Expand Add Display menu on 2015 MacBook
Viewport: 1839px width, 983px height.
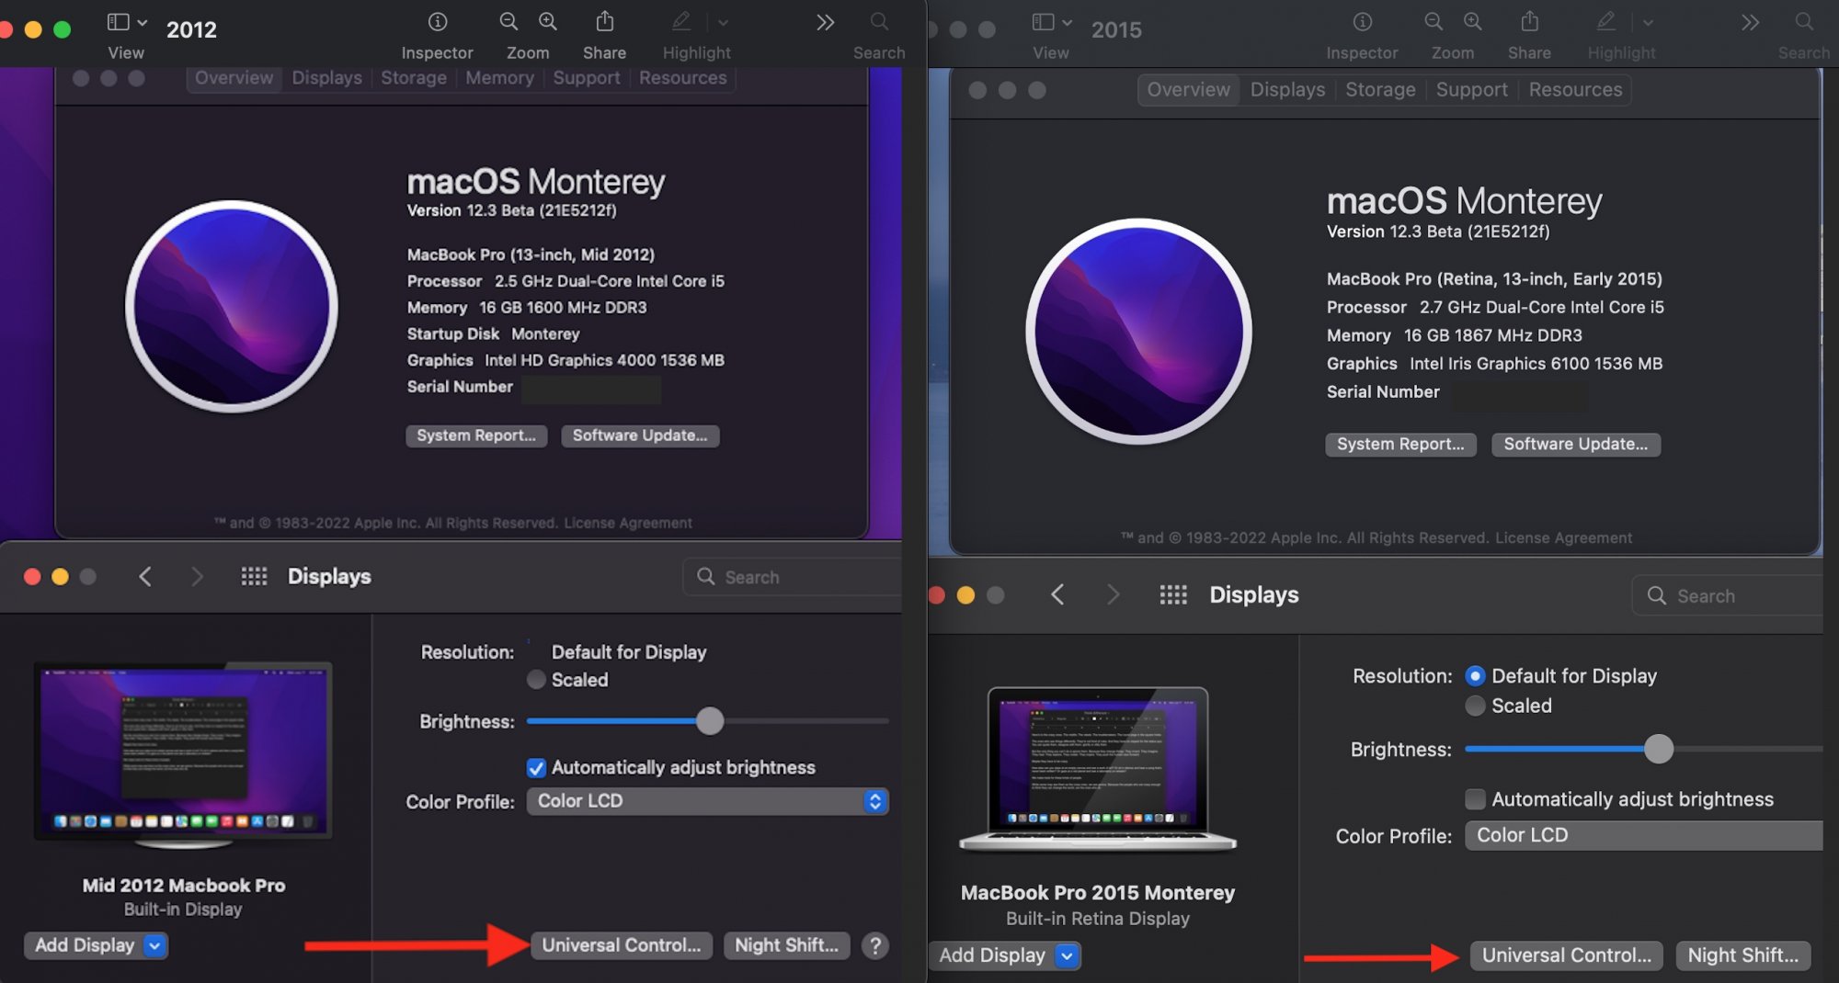coord(1067,955)
